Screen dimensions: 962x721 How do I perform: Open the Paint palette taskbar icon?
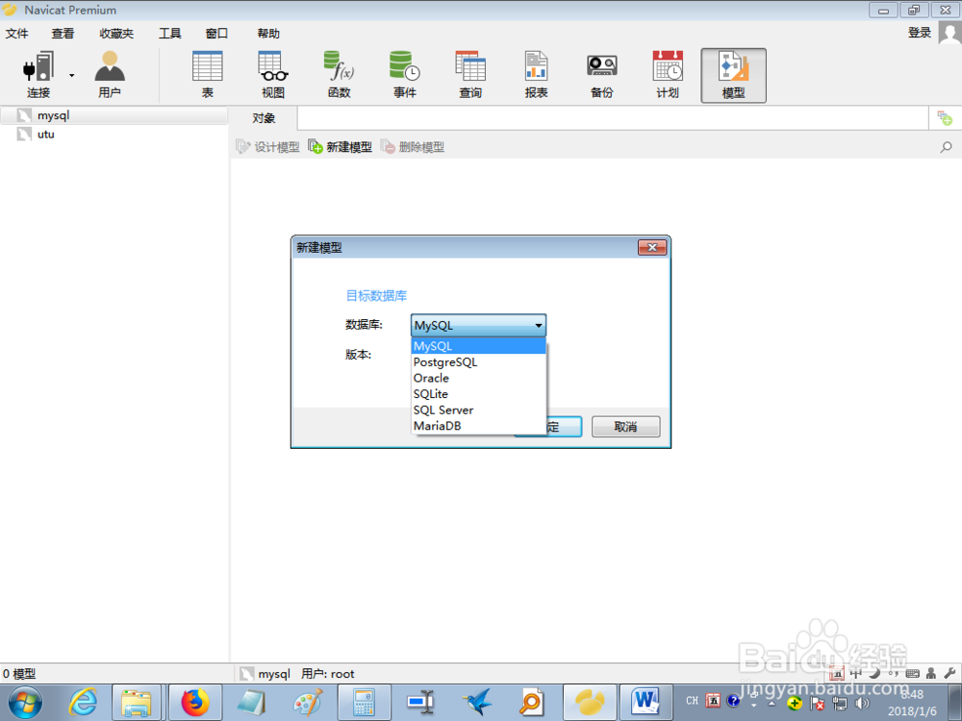click(x=308, y=703)
